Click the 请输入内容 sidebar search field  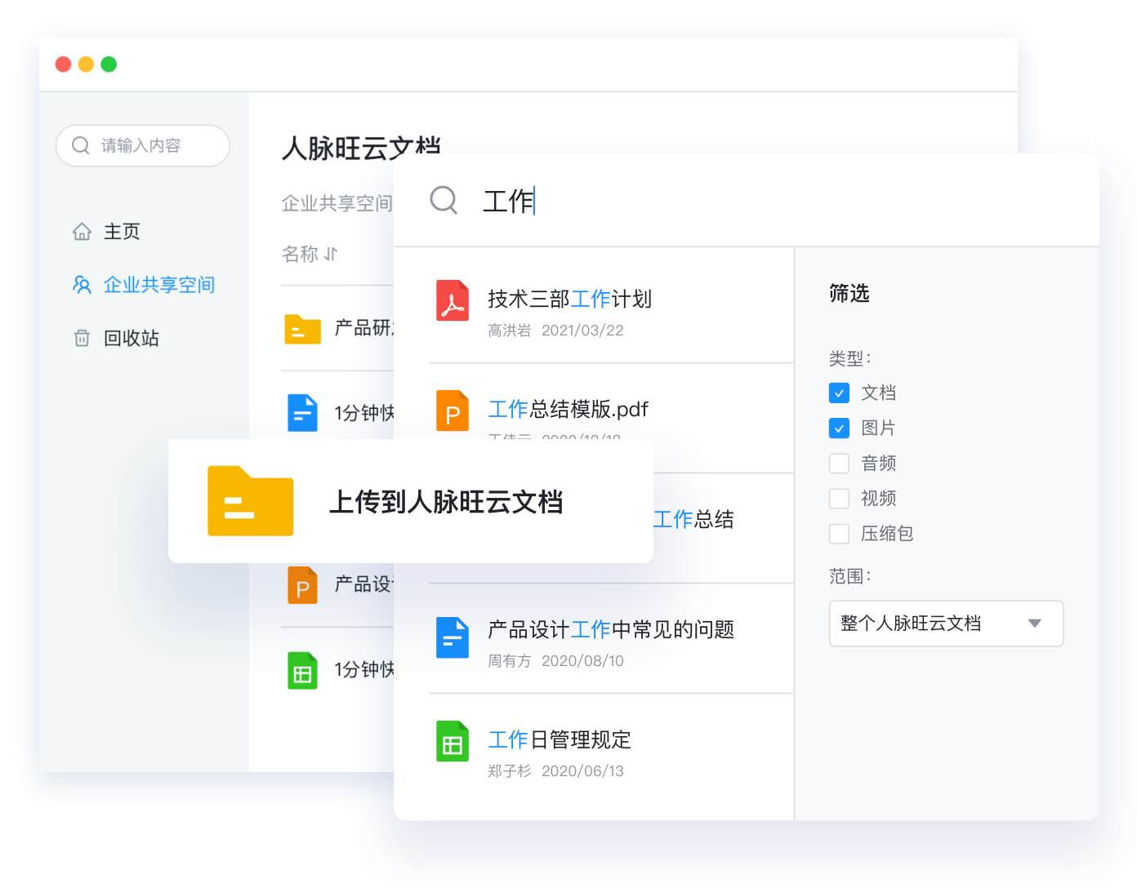pos(143,145)
